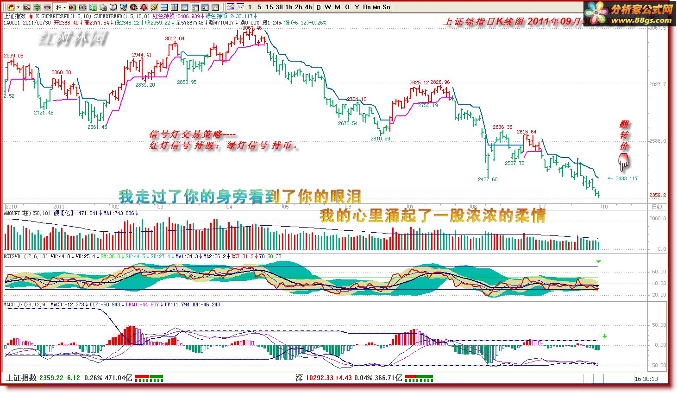This screenshot has height=393, width=677.
Task: Click the 16:38:18 clock in status bar
Action: pos(646,379)
